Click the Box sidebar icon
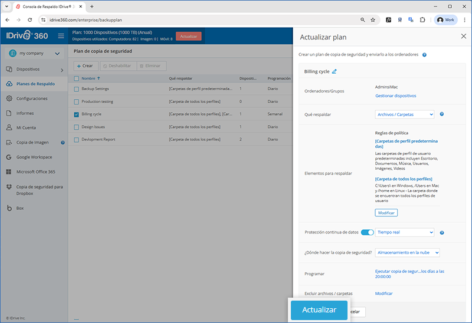The width and height of the screenshot is (472, 323). pyautogui.click(x=9, y=208)
